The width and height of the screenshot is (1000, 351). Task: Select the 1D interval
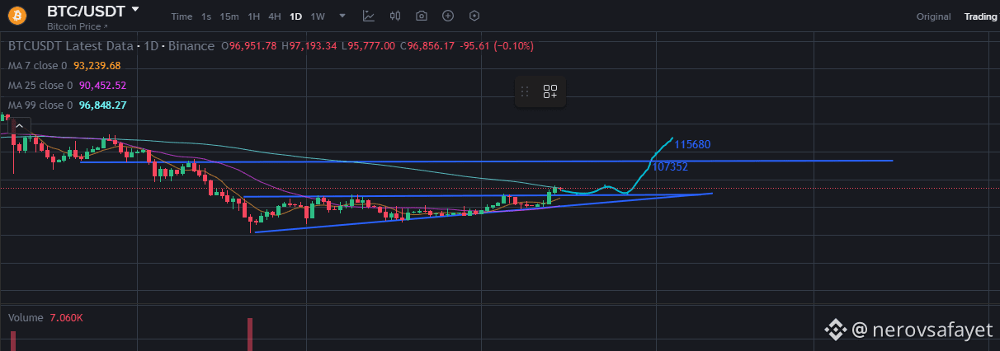click(x=295, y=16)
